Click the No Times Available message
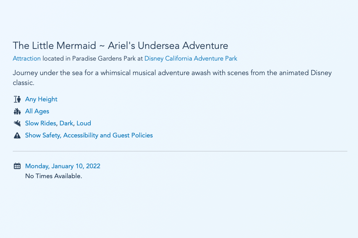Image resolution: width=358 pixels, height=238 pixels. tap(54, 176)
